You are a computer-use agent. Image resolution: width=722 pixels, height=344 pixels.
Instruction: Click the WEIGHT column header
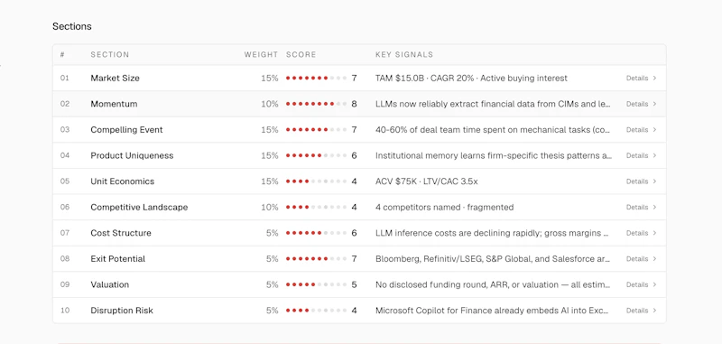[261, 54]
